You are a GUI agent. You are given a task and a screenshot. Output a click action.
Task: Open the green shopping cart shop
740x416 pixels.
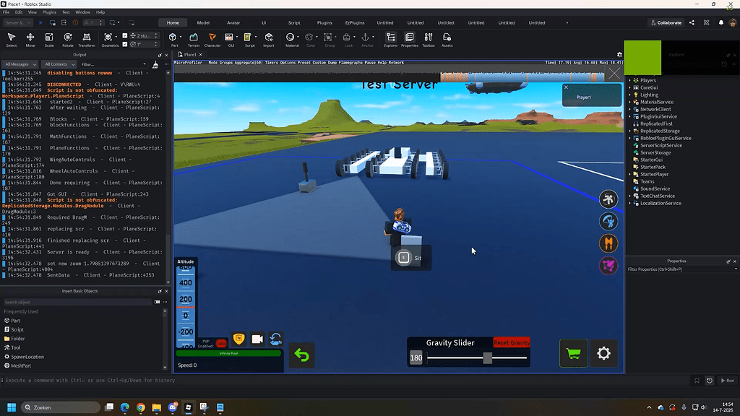(x=573, y=353)
